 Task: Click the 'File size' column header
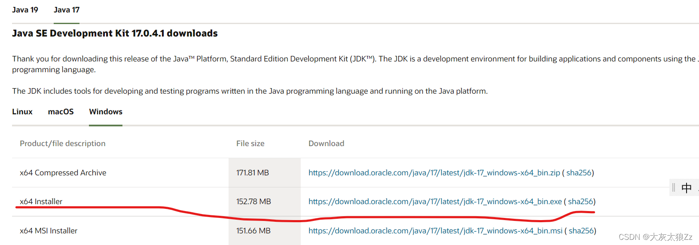click(250, 144)
